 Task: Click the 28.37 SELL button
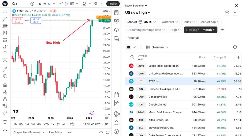[17, 21]
